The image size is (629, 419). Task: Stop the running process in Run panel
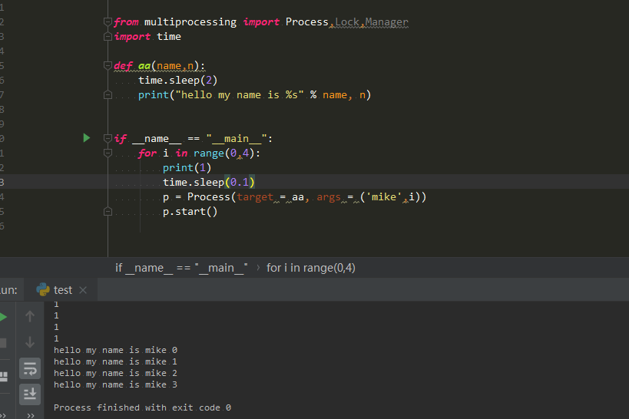tap(3, 343)
